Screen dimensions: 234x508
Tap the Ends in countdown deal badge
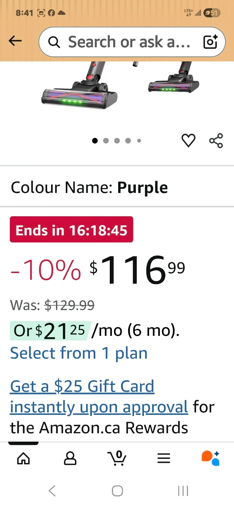coord(71,230)
